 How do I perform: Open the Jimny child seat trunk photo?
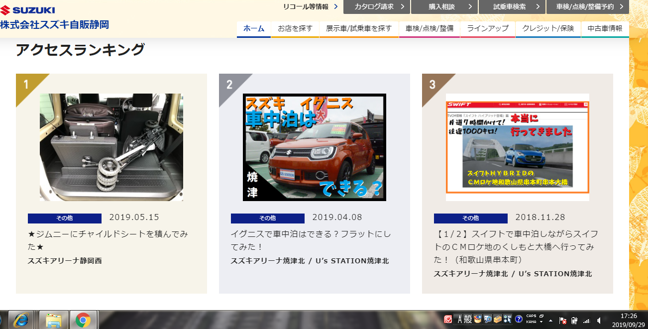click(x=111, y=147)
